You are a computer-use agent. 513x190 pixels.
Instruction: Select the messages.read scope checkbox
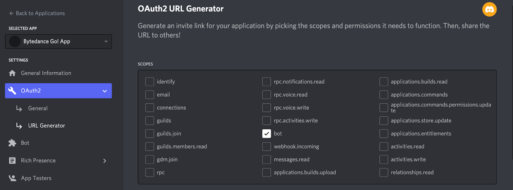coord(266,160)
